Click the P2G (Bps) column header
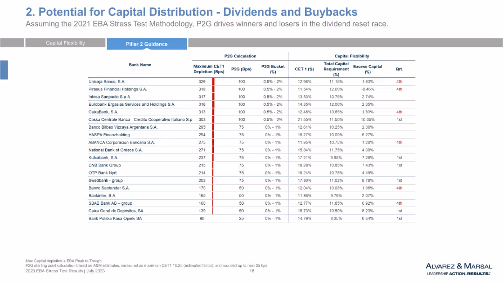Image resolution: width=503 pixels, height=283 pixels. 241,69
